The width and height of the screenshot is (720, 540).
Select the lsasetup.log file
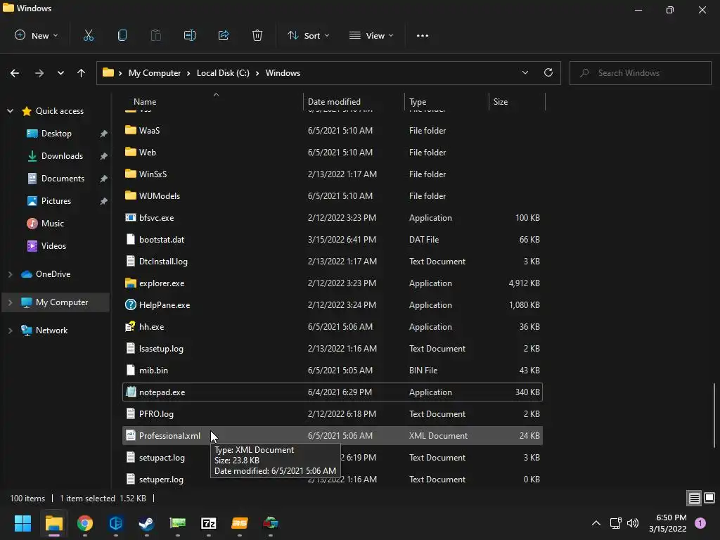[x=333, y=349]
